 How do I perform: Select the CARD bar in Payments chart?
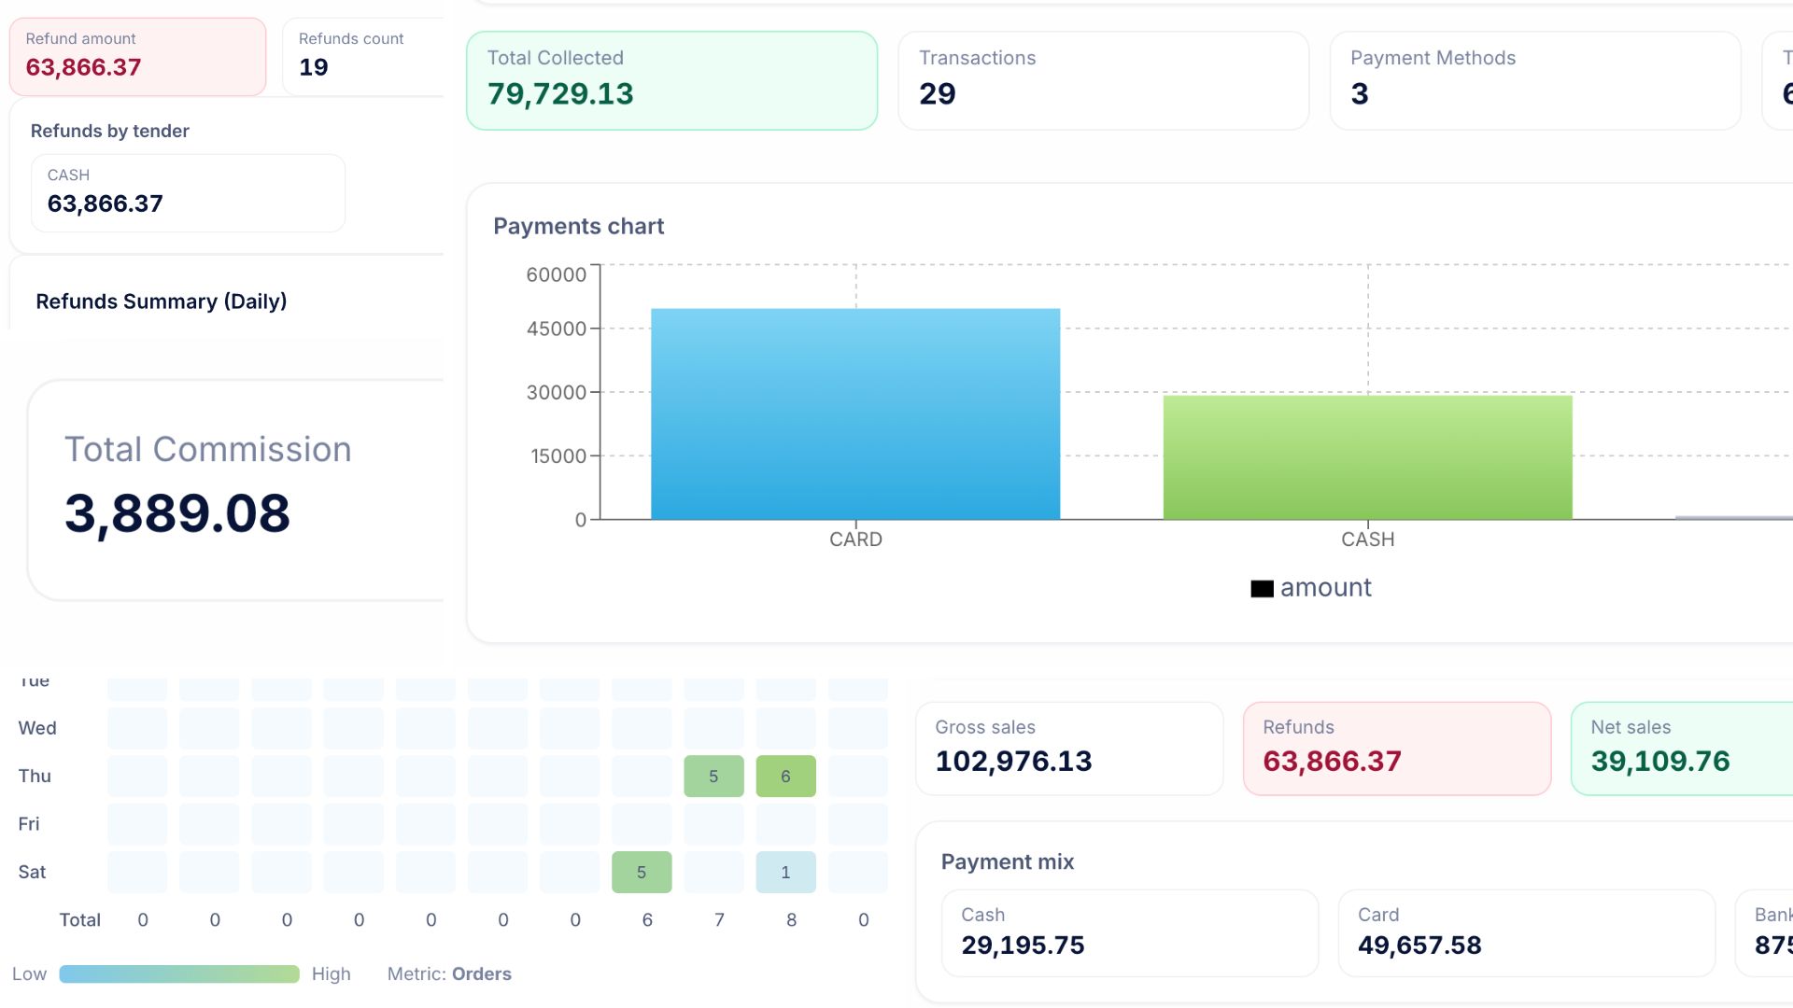[x=854, y=411]
